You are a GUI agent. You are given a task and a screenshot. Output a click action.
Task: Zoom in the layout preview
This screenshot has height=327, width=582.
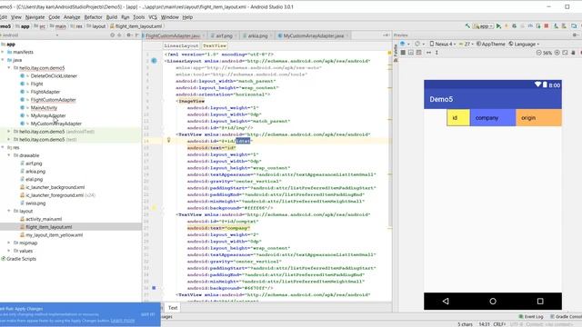tap(557, 53)
